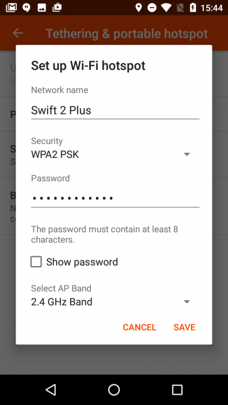Tap the Recent apps square button

[x=177, y=389]
